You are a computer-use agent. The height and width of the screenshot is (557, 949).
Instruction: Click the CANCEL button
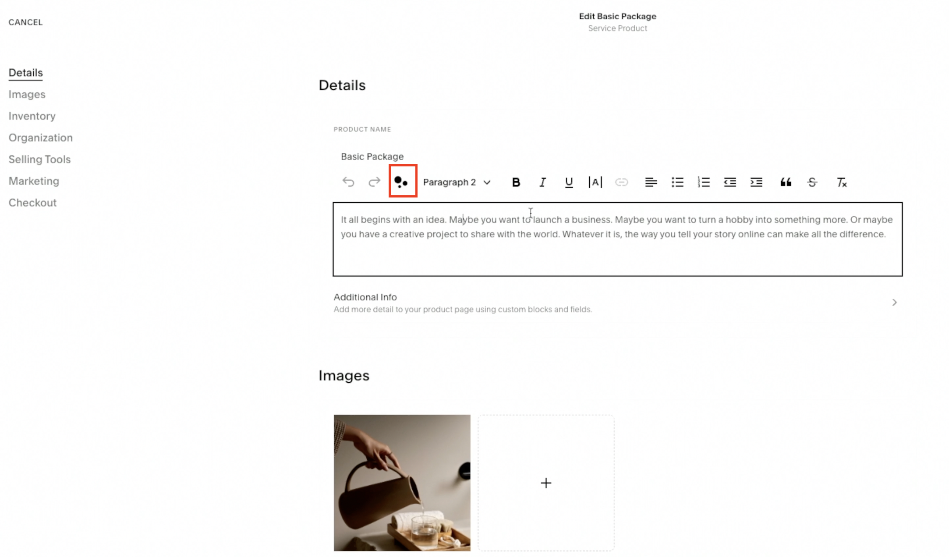pos(26,22)
